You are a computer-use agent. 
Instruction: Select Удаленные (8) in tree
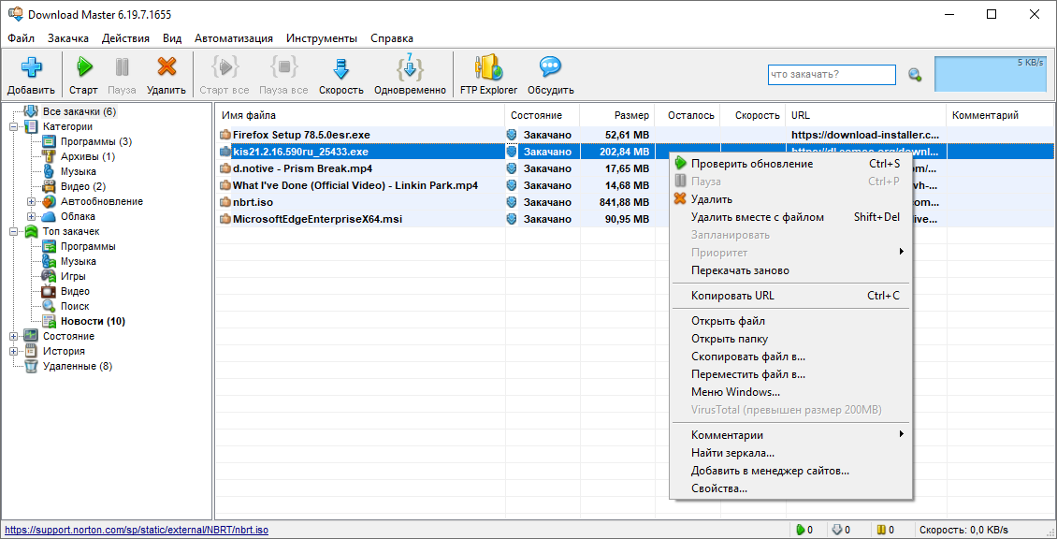coord(78,366)
